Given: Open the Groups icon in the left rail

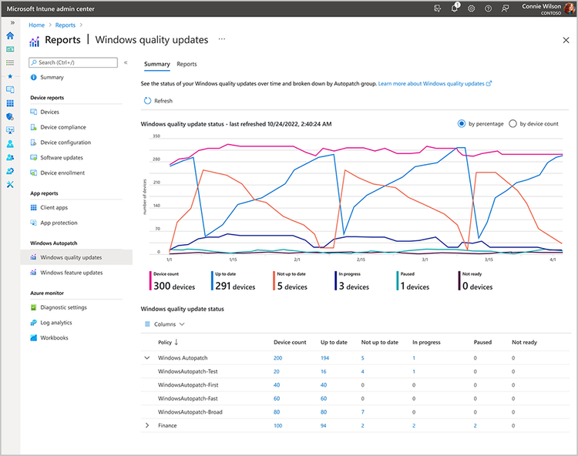Looking at the screenshot, I should [x=10, y=157].
